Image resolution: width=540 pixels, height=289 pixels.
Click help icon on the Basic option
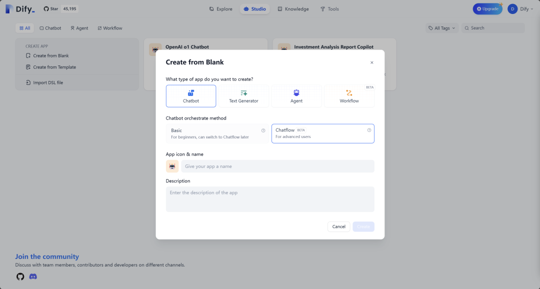click(x=263, y=130)
